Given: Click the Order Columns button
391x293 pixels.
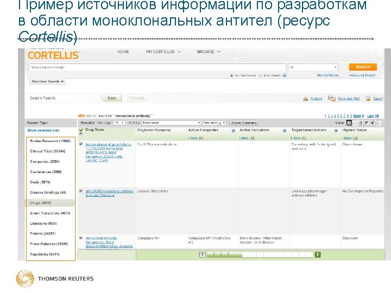Looking at the screenshot, I should pyautogui.click(x=244, y=123).
